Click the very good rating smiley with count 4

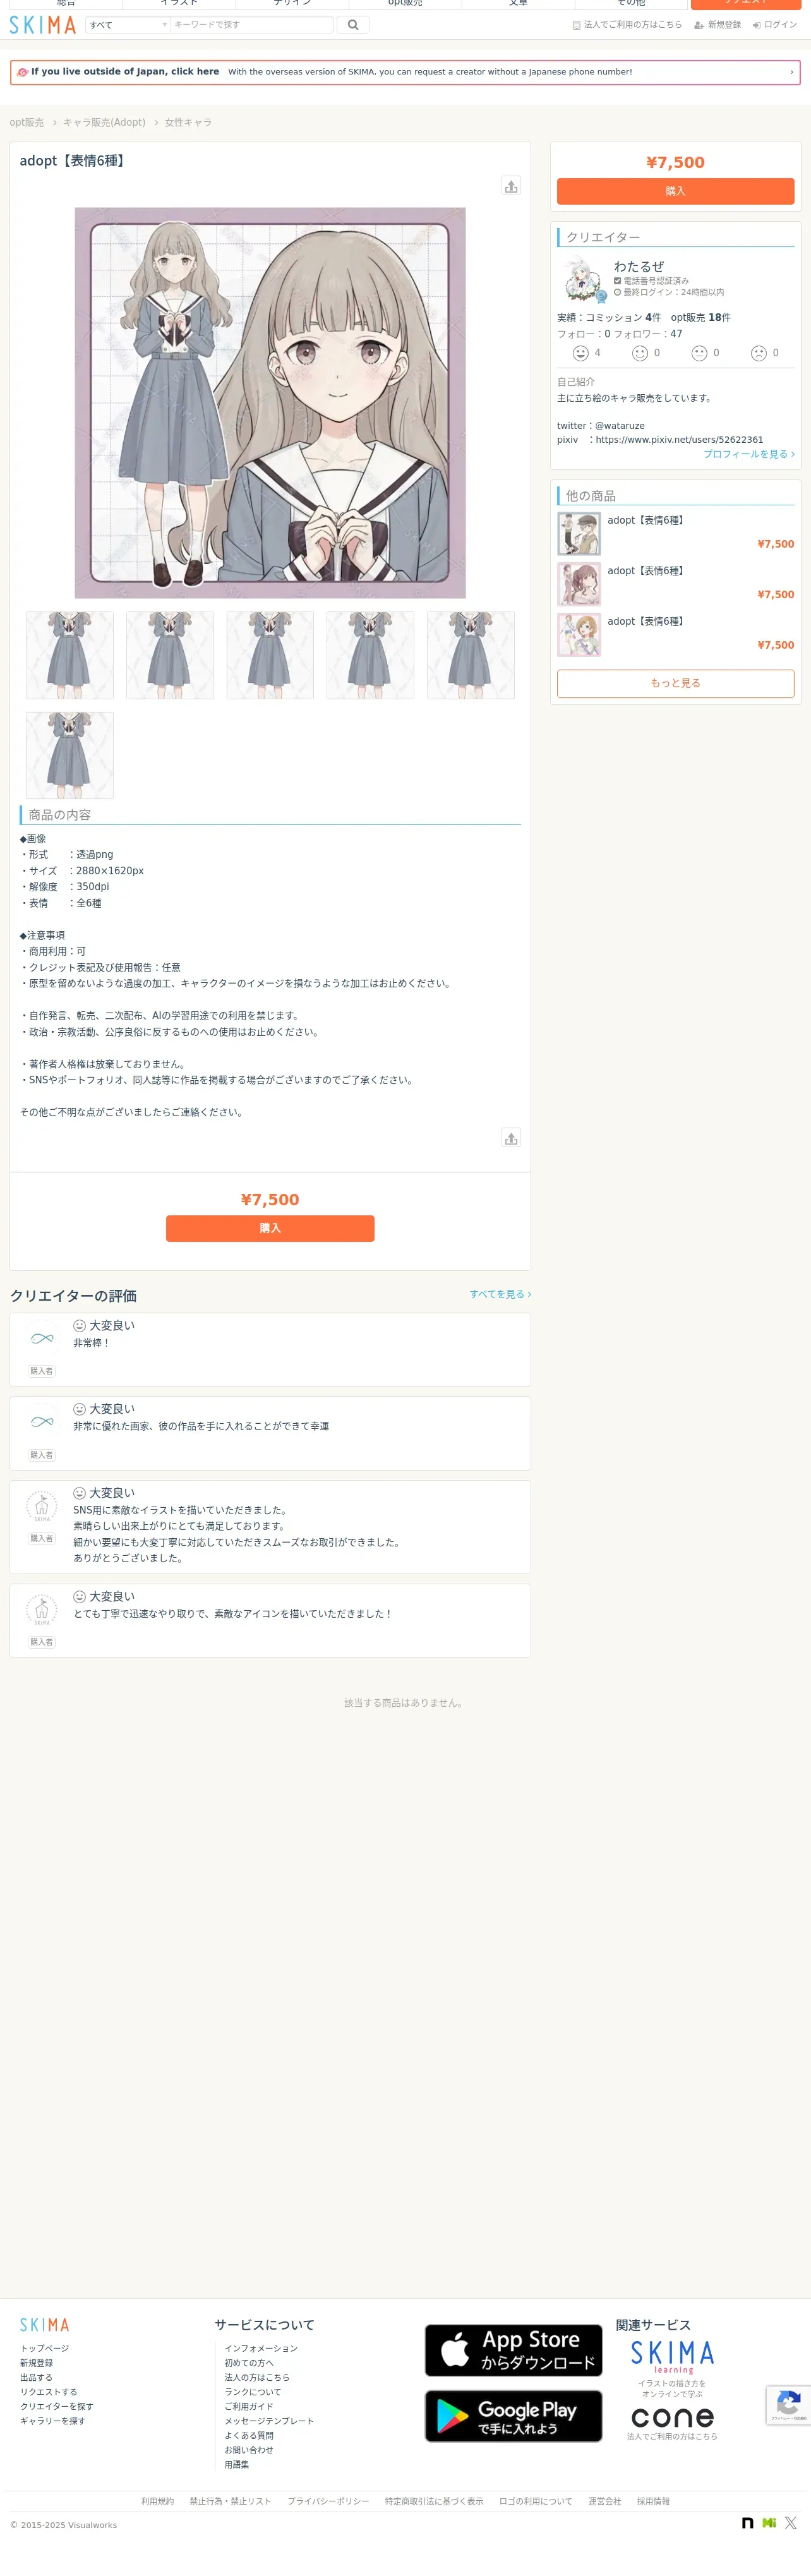tap(580, 353)
